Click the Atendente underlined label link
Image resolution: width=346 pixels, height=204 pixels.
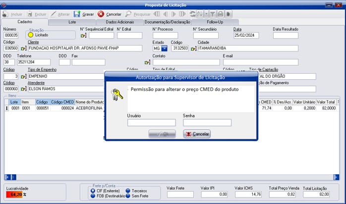pyautogui.click(x=36, y=83)
